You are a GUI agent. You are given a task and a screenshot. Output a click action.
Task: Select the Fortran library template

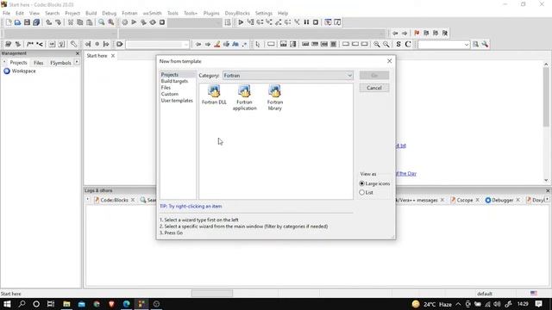click(x=275, y=97)
